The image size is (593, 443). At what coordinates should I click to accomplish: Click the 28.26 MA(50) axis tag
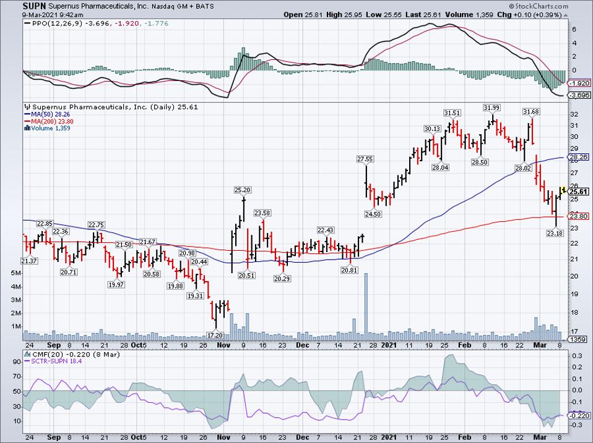pos(579,158)
